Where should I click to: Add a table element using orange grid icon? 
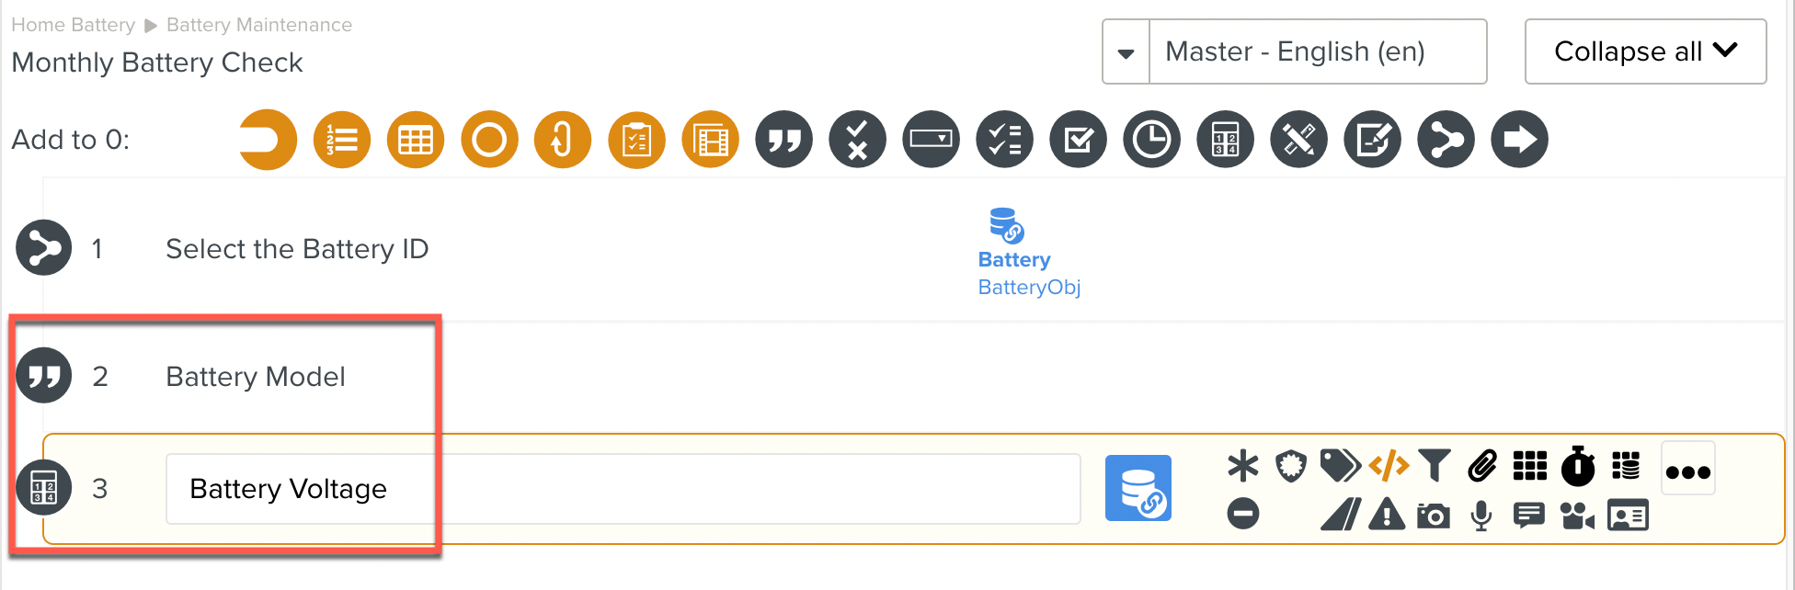[416, 140]
